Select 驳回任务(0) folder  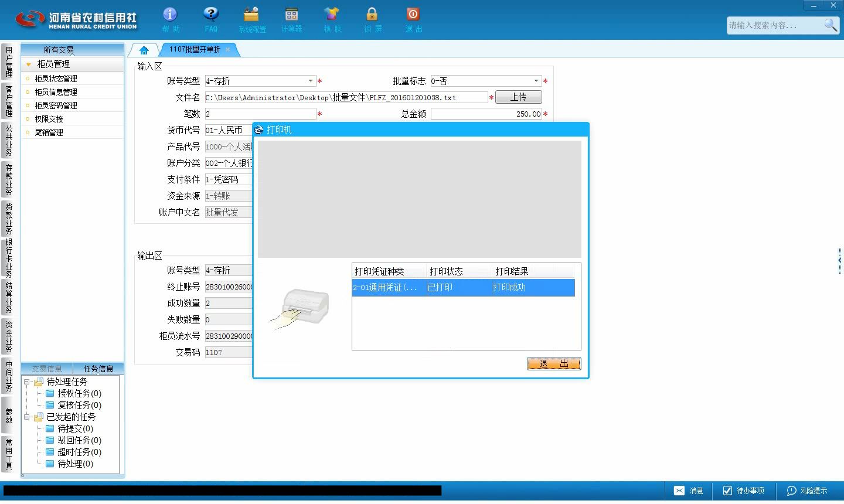click(x=74, y=440)
